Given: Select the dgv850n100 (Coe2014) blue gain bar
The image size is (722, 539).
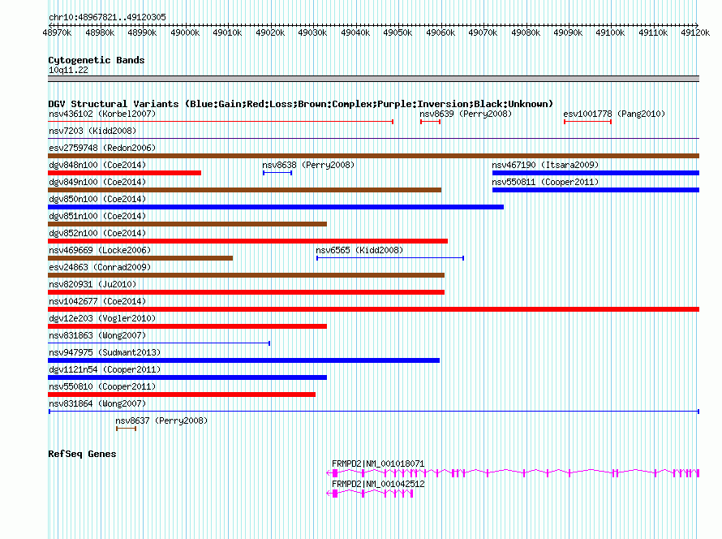Looking at the screenshot, I should click(x=276, y=207).
